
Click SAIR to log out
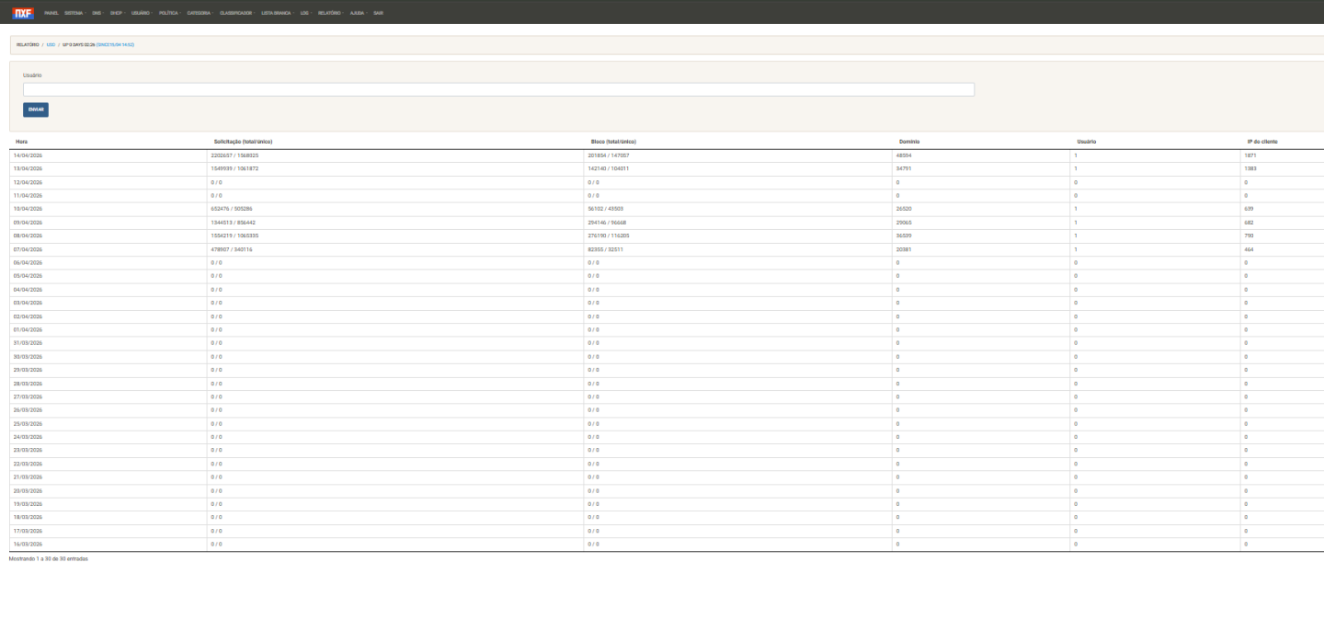point(379,14)
